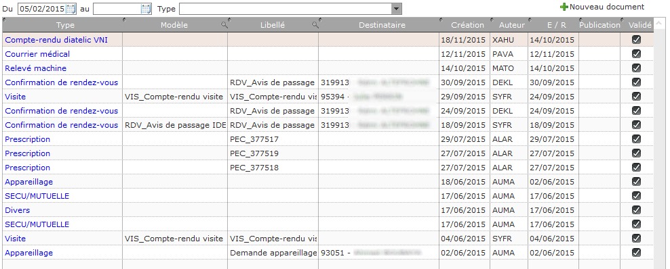The width and height of the screenshot is (670, 269).
Task: Open the 'au' end date calendar picker
Action: (x=146, y=8)
